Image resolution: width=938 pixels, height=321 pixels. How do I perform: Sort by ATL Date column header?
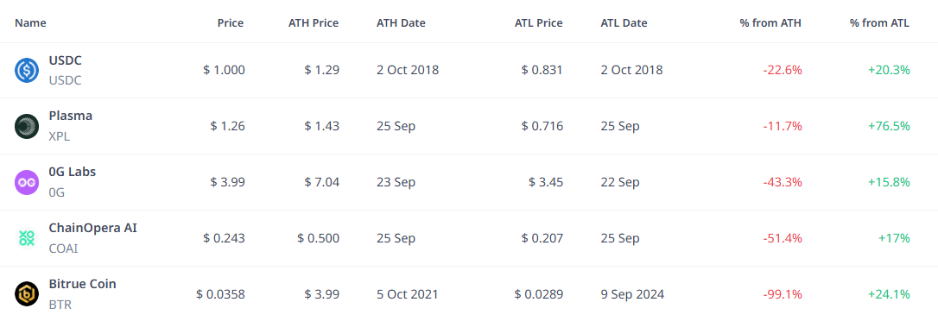tap(624, 23)
